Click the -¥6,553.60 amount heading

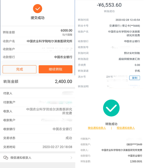coord(109,5)
